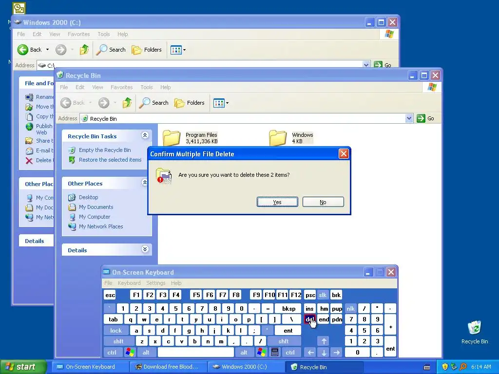The height and width of the screenshot is (374, 499).
Task: Toggle the left alt key on On-Screen Keyboard
Action: 146,353
